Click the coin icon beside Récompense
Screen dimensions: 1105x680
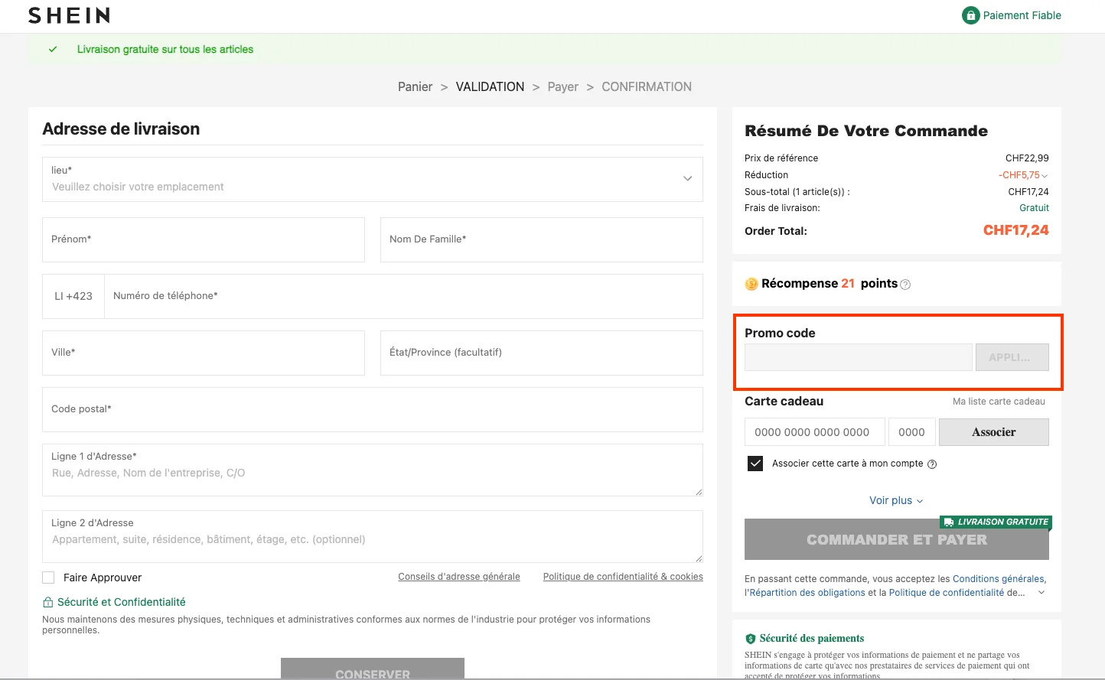click(x=751, y=284)
